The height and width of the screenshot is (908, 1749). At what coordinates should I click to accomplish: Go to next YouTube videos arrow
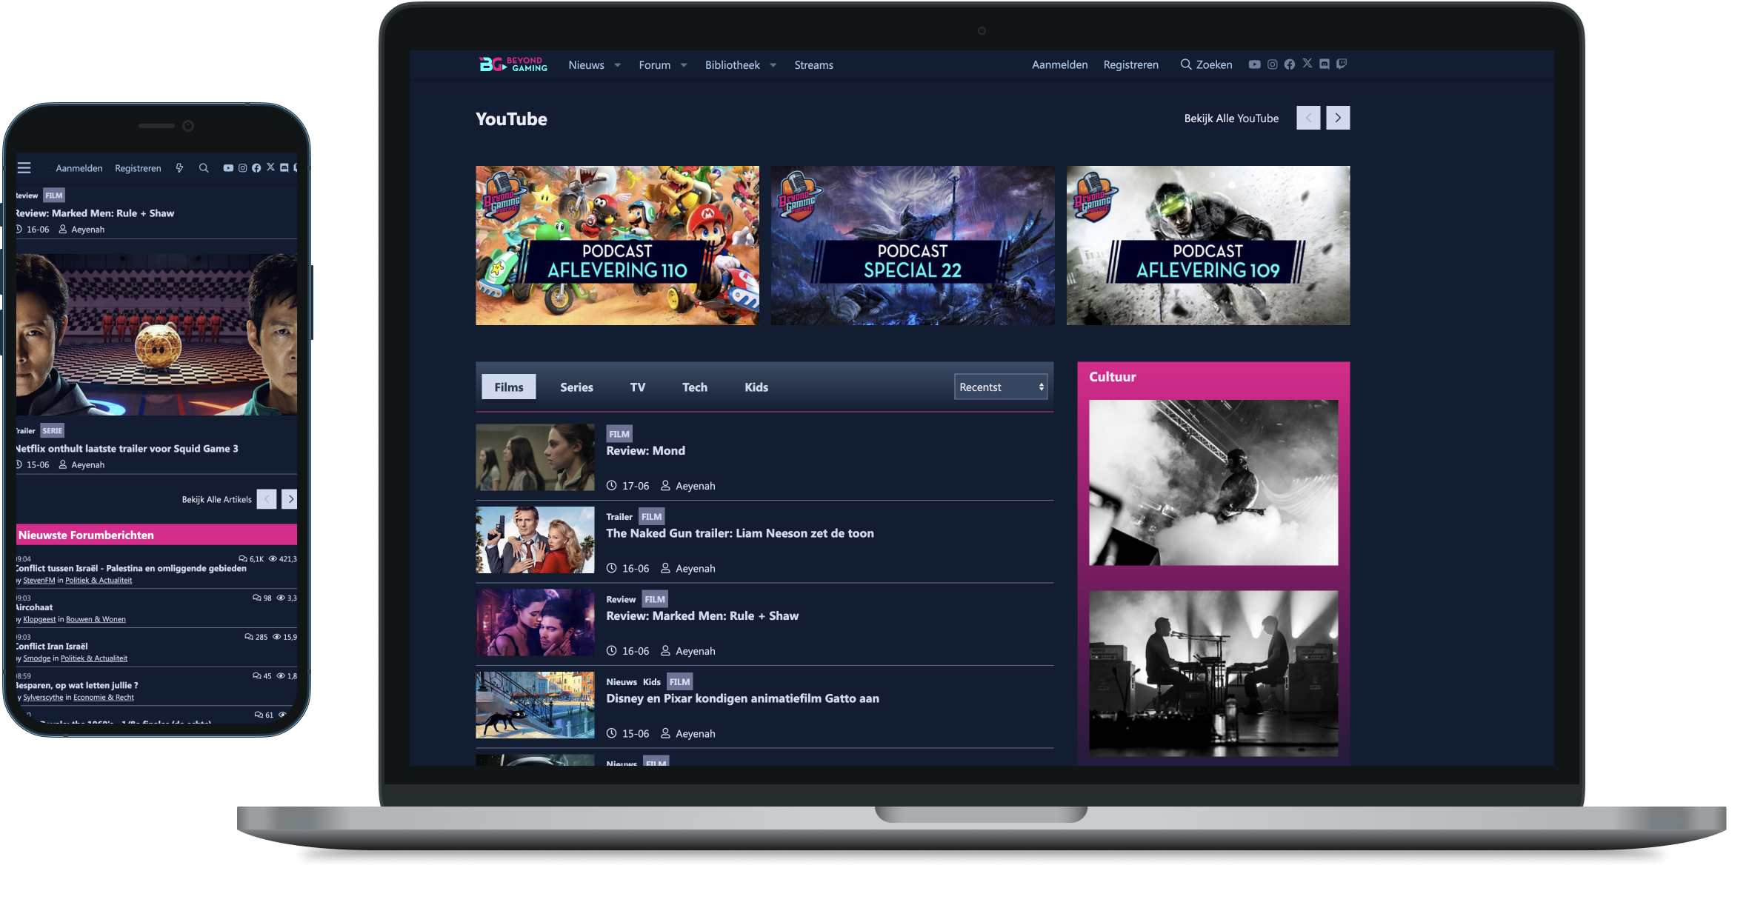1338,118
